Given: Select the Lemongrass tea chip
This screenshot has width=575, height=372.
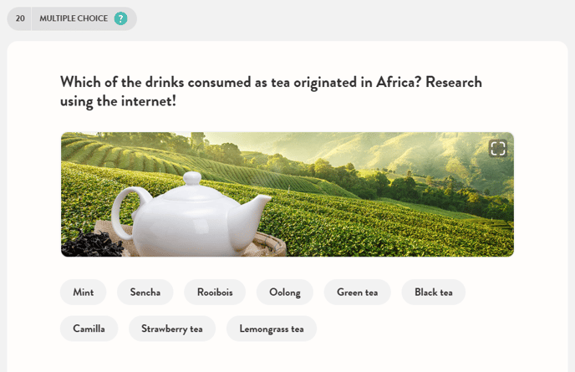Looking at the screenshot, I should [x=272, y=329].
